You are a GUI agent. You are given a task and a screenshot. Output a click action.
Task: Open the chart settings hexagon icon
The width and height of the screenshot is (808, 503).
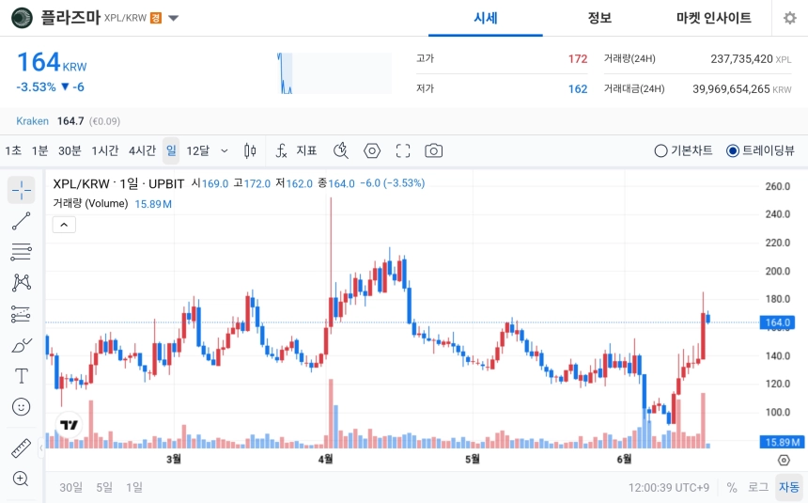pyautogui.click(x=372, y=150)
